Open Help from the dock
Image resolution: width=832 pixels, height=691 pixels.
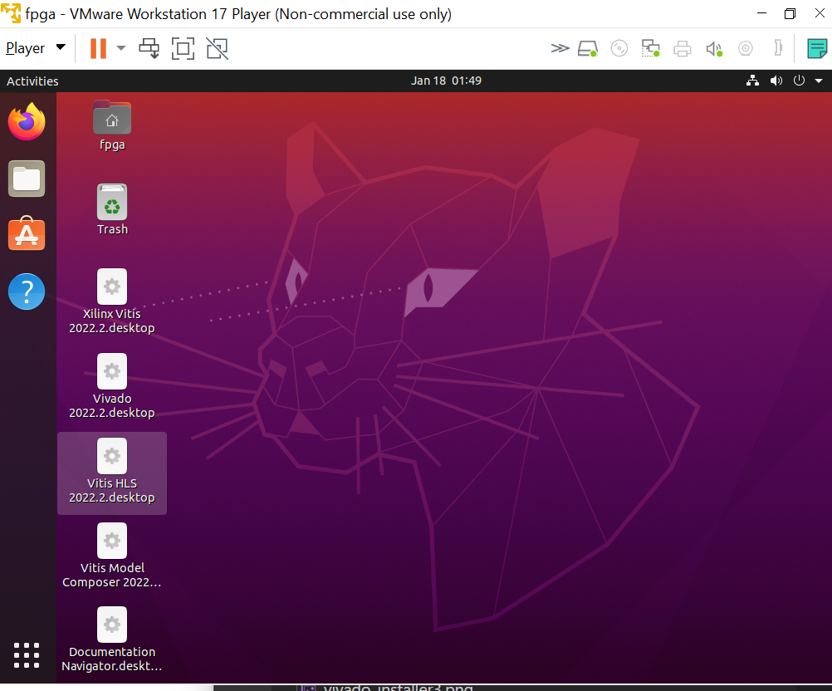click(27, 292)
